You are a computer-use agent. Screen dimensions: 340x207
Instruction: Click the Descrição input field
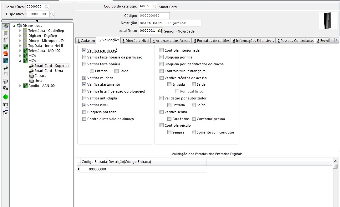coord(170,23)
